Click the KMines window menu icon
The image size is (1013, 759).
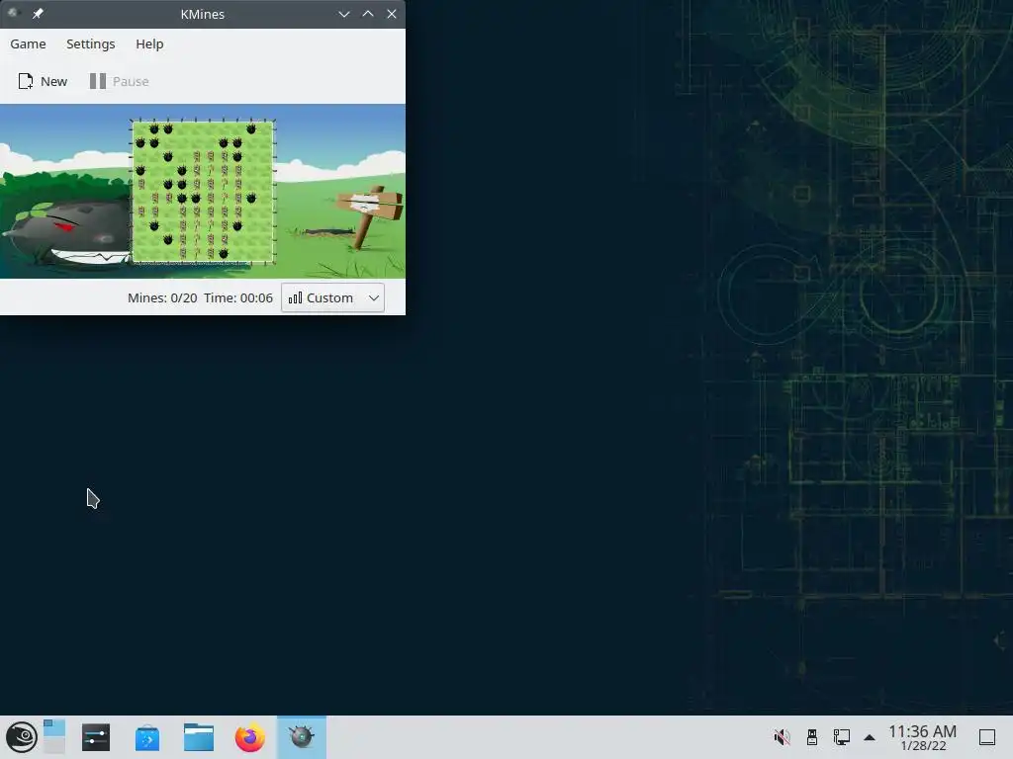click(x=12, y=14)
